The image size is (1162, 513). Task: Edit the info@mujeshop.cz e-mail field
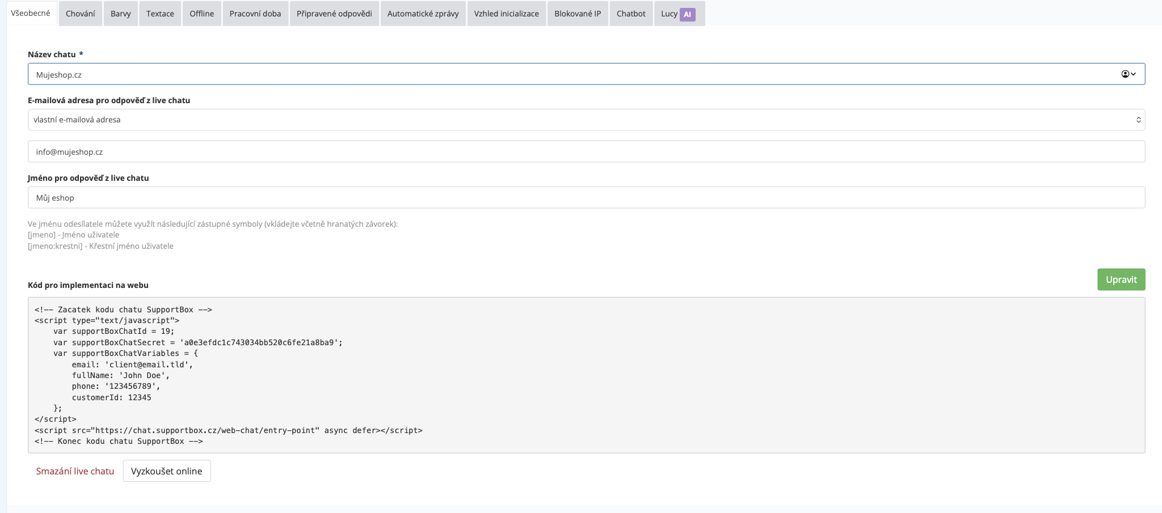[586, 152]
